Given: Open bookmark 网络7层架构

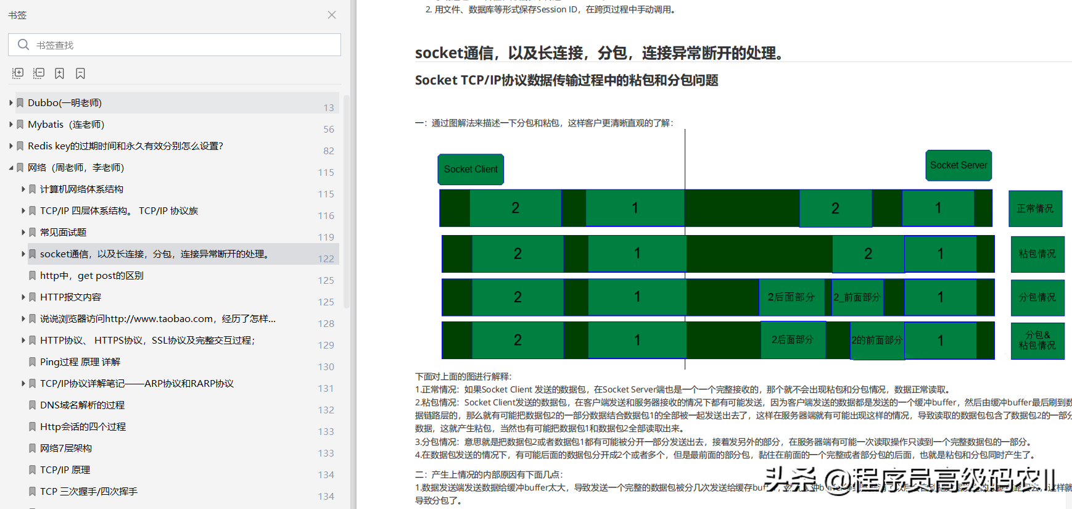Looking at the screenshot, I should 66,448.
